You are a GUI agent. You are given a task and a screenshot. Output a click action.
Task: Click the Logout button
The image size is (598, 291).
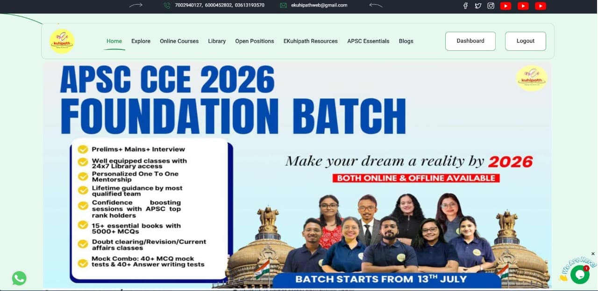pos(526,41)
